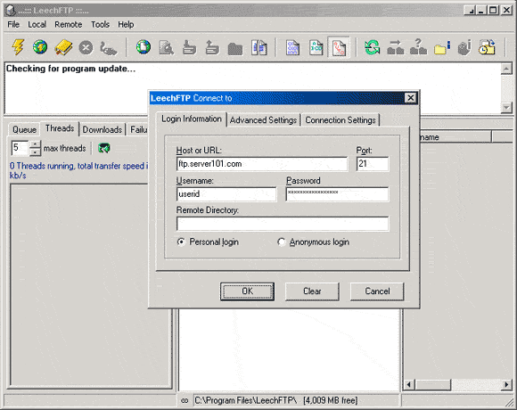This screenshot has width=517, height=410.
Task: Click the Remote Directory field
Action: coord(283,224)
